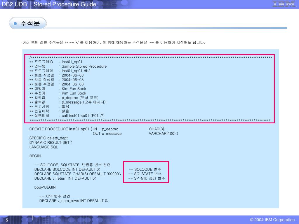Click the 'p_deptno (부서 코드)' input value
Viewport: 299px width, 224px height.
coord(80,98)
